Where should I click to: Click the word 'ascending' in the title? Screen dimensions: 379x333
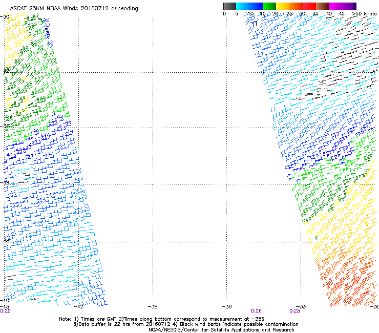124,9
